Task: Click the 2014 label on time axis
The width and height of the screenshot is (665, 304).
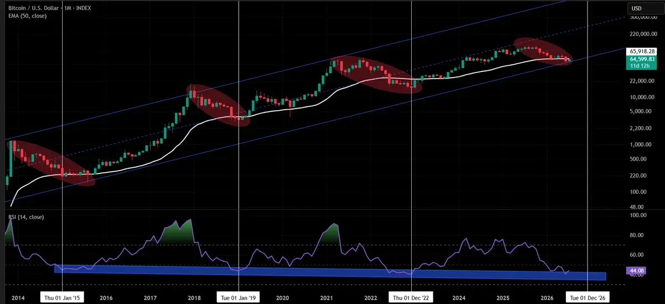Action: (x=17, y=297)
